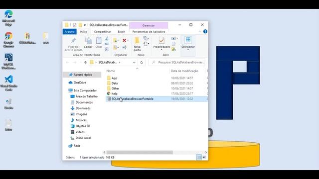Open the Propriedades dropdown arrow
This screenshot has width=319, height=179.
[161, 50]
